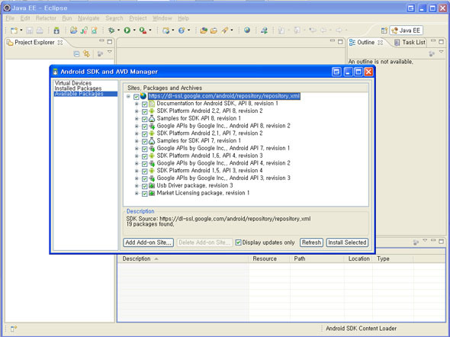Viewport: 450px width, 337px height.
Task: Open Project Explorer view menu triangle
Action: tap(110, 52)
